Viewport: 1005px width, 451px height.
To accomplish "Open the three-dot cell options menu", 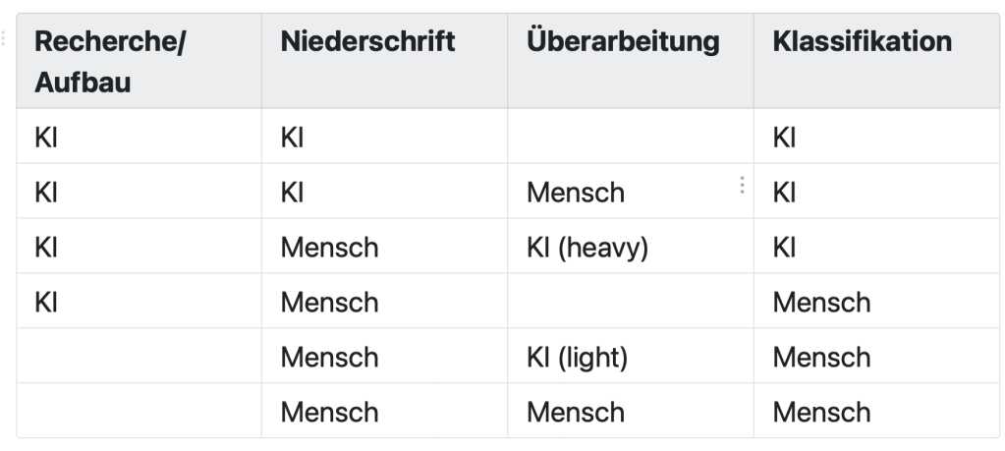I will pos(742,185).
